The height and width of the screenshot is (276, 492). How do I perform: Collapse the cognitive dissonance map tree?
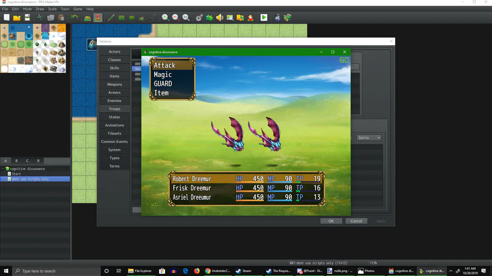[3, 169]
